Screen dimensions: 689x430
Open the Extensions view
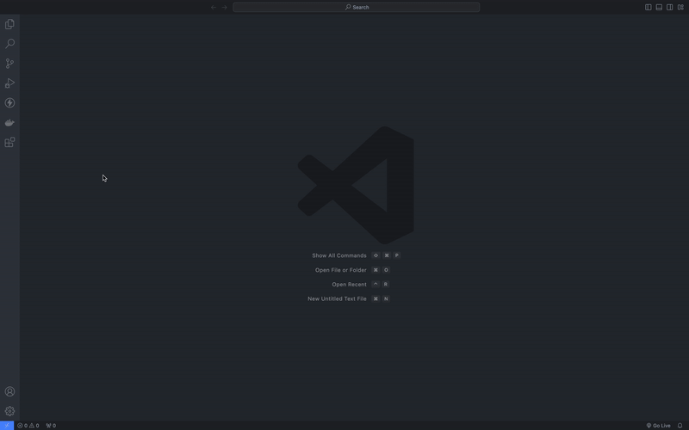coord(9,142)
